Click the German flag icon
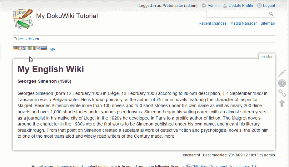289x167 pixels. (16, 48)
